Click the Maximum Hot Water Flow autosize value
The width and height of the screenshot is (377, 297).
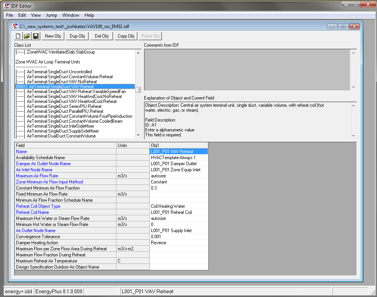click(179, 218)
